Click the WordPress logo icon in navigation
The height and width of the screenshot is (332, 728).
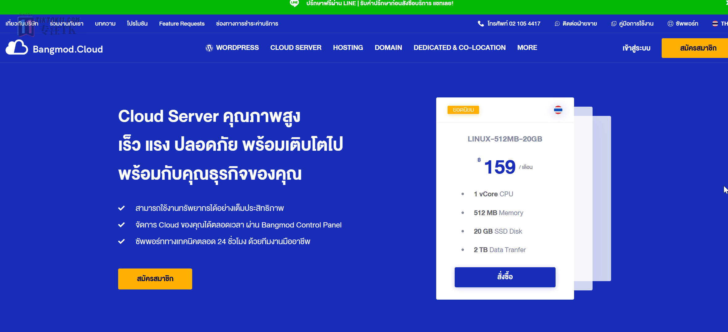[209, 48]
